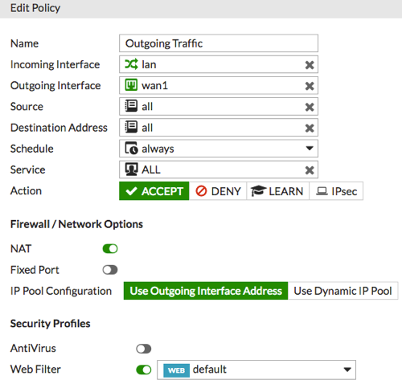Remove the Destination Address all entry

click(x=310, y=128)
